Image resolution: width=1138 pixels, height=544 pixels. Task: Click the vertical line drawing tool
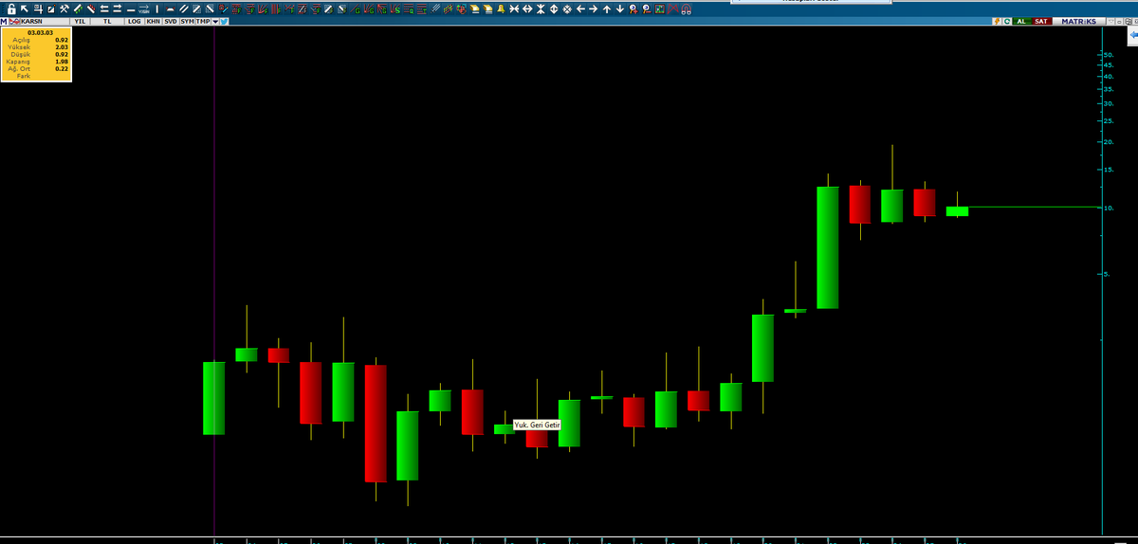tap(156, 9)
